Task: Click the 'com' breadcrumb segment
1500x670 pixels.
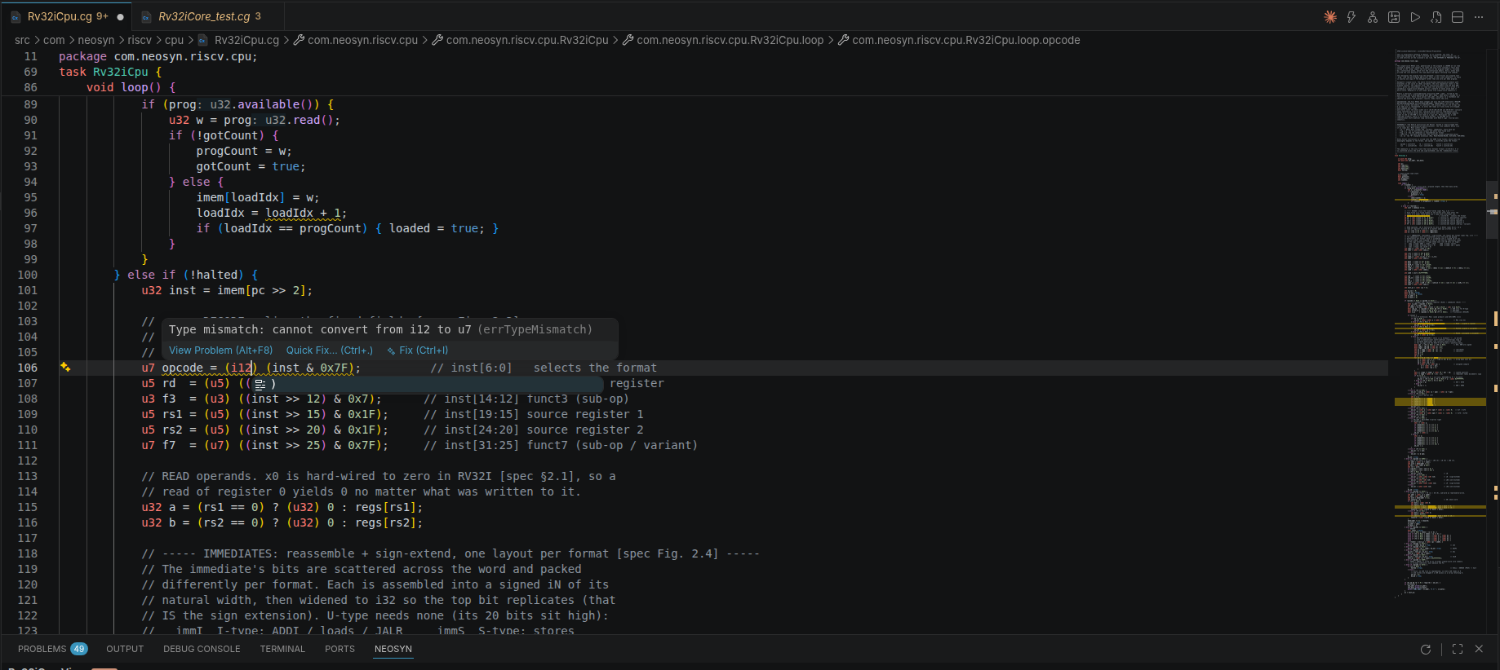Action: point(54,40)
